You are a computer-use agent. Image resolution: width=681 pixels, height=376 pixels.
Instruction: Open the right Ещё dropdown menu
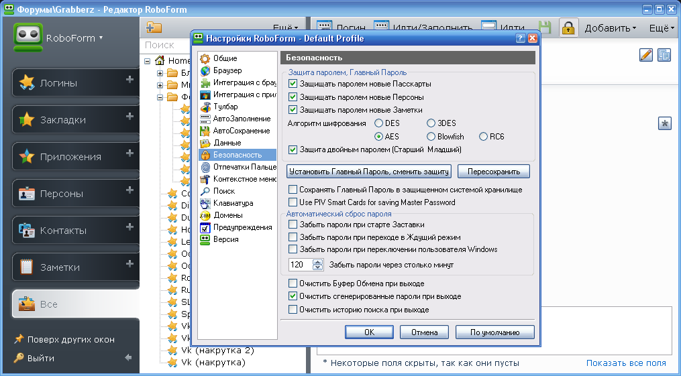pos(662,28)
